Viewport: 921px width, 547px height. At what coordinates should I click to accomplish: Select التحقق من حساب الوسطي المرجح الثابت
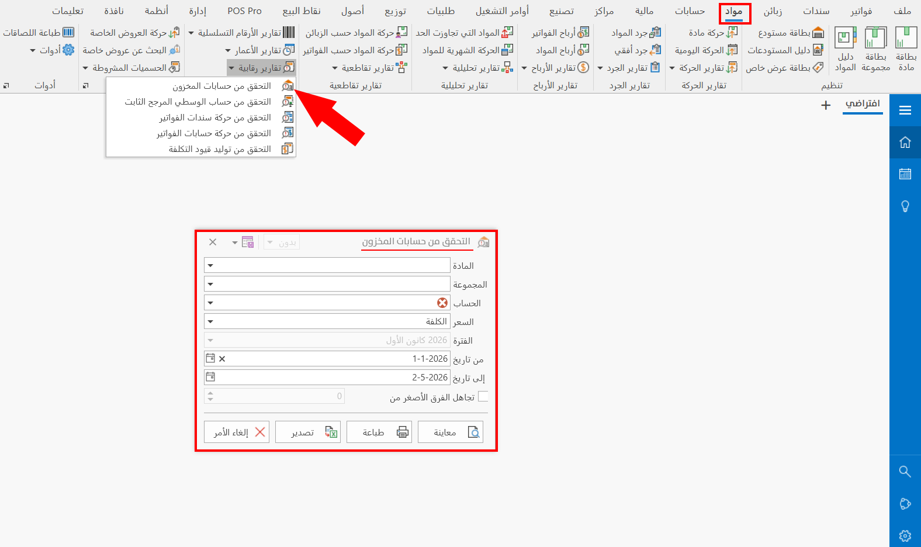point(201,102)
